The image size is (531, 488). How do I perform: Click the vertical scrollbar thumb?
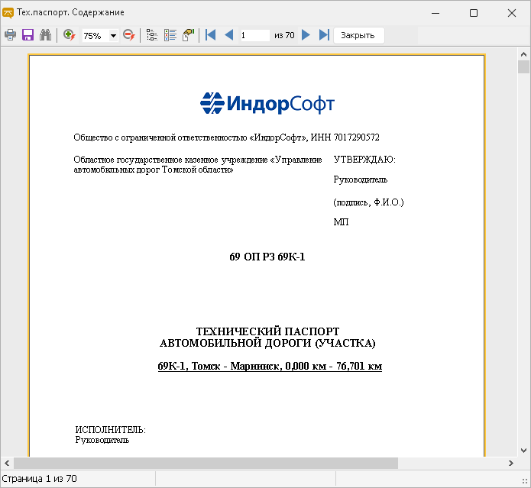[x=523, y=66]
